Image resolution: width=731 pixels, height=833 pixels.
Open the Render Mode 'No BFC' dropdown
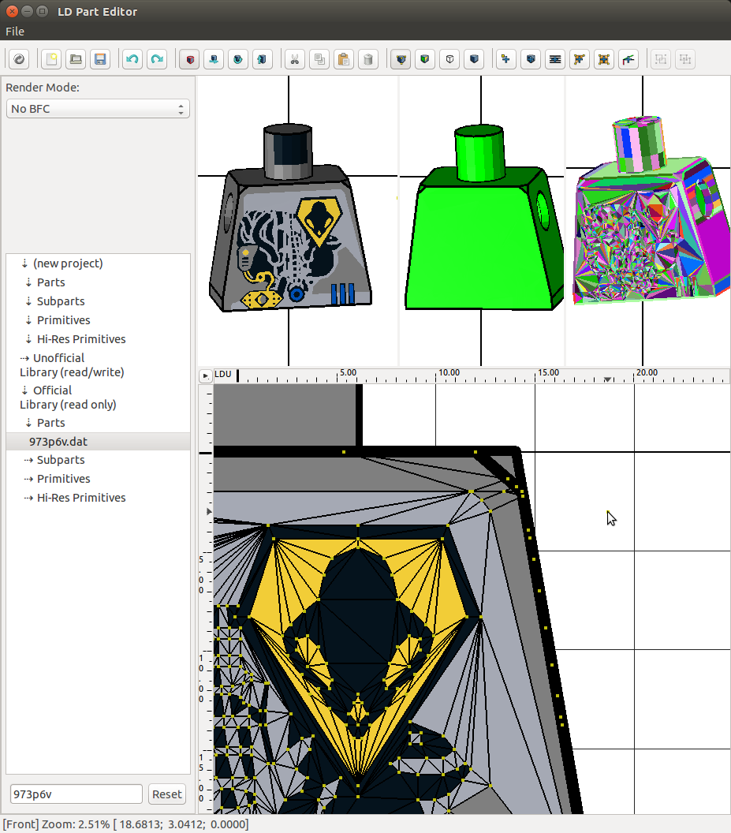coord(98,109)
